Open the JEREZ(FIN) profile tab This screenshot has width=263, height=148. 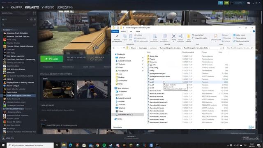point(65,7)
